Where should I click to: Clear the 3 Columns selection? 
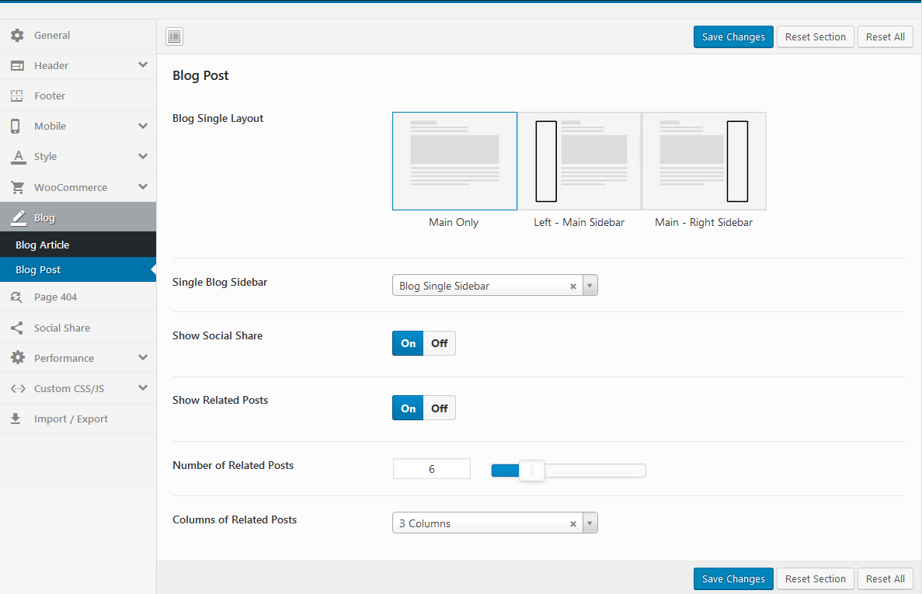pos(572,523)
